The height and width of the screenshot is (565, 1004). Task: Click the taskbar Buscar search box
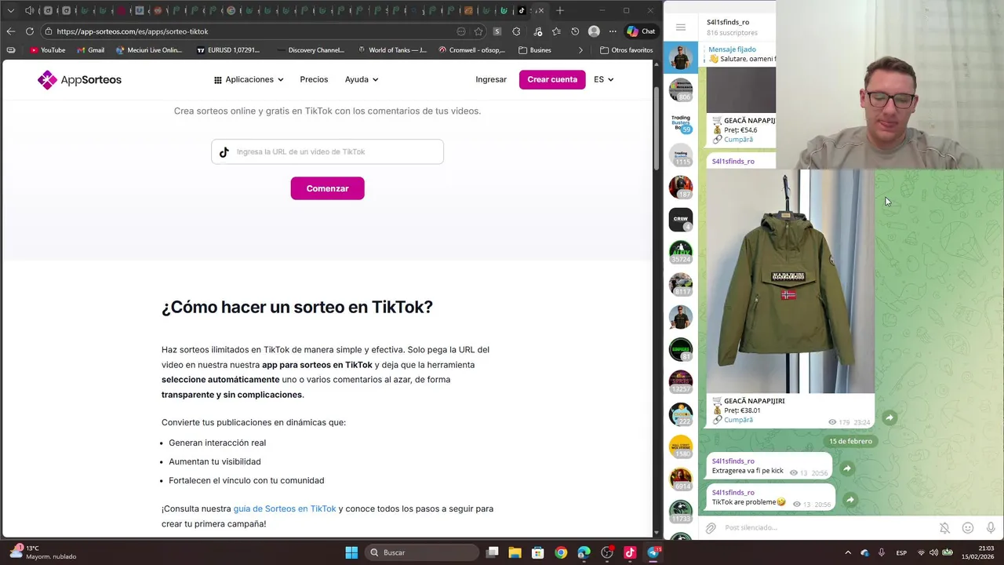click(x=423, y=552)
